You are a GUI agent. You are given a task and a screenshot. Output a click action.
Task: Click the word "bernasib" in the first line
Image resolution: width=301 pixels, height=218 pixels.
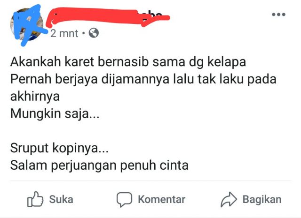point(123,62)
